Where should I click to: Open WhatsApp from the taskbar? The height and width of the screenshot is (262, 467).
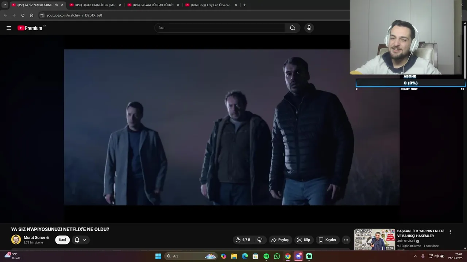click(277, 256)
